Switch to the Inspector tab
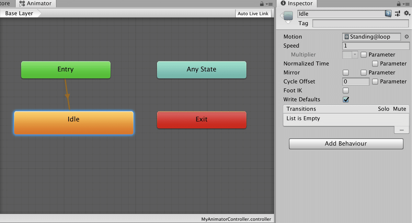Image resolution: width=412 pixels, height=223 pixels. [297, 4]
